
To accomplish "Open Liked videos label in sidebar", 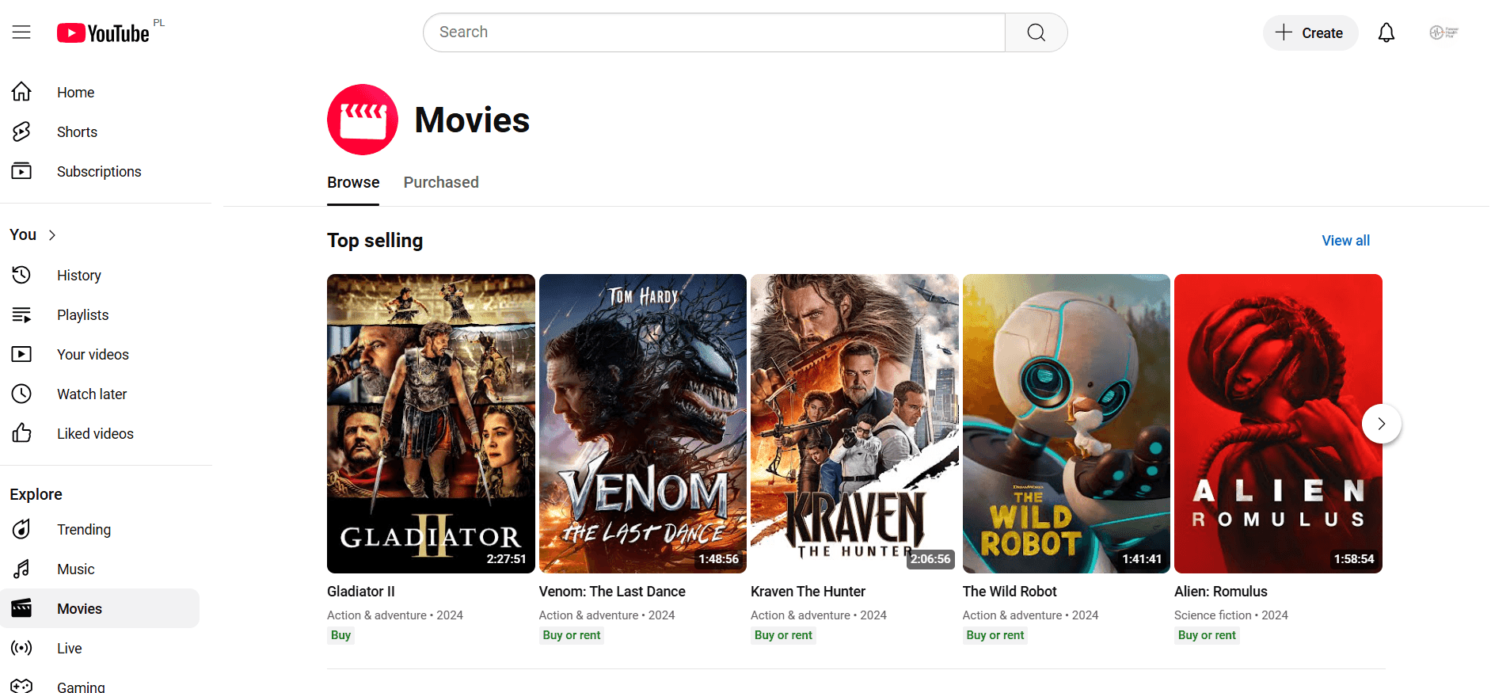I will (95, 434).
